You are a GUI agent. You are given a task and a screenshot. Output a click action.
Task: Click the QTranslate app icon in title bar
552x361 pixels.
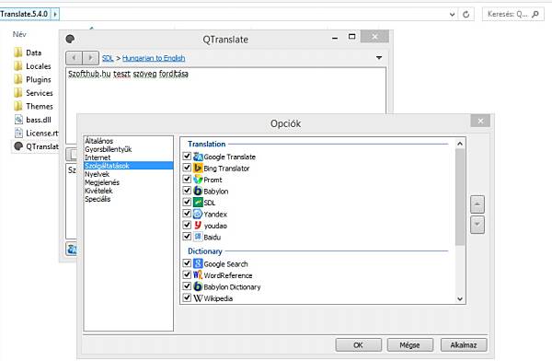(70, 39)
